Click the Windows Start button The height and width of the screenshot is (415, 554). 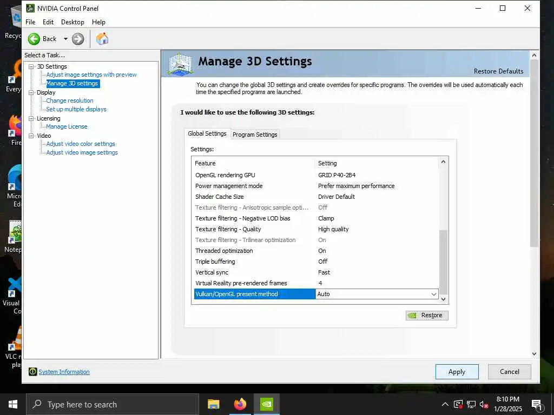click(13, 404)
